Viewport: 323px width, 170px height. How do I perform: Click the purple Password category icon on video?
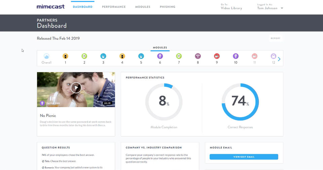click(x=42, y=103)
